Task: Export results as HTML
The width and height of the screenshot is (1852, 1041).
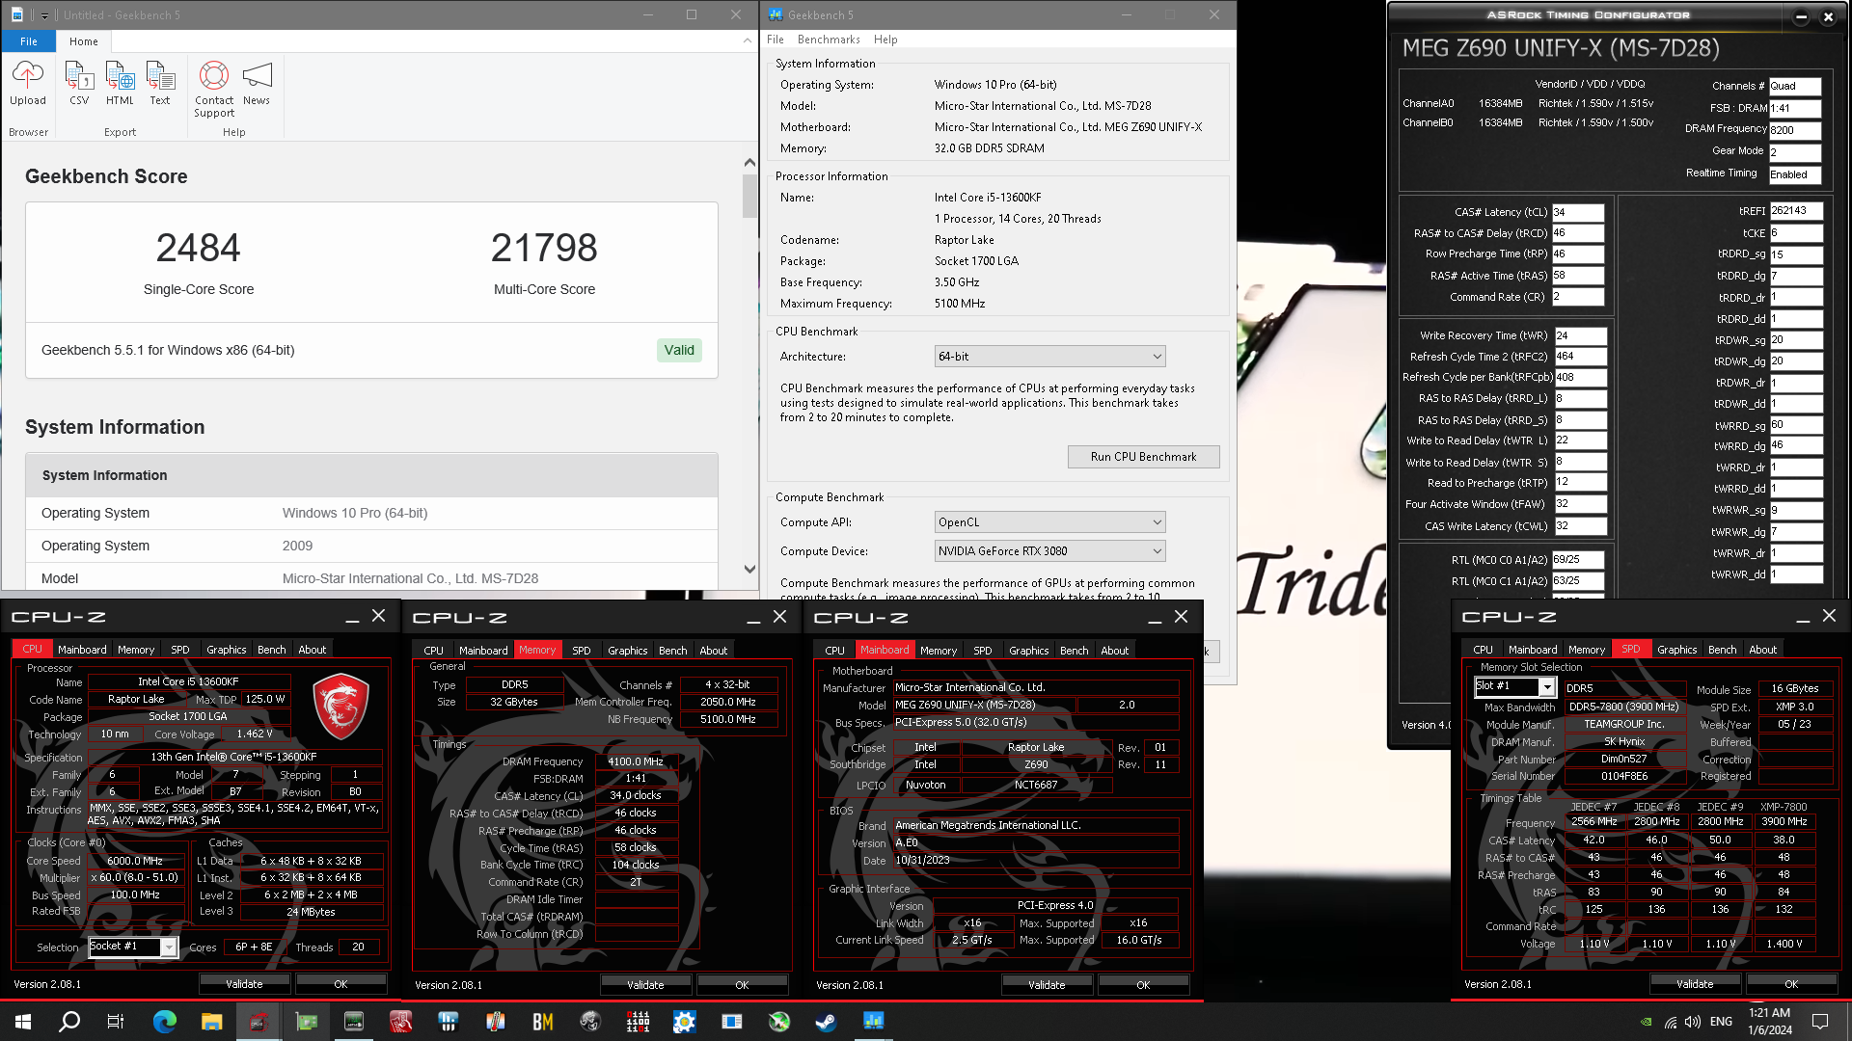Action: pyautogui.click(x=120, y=83)
